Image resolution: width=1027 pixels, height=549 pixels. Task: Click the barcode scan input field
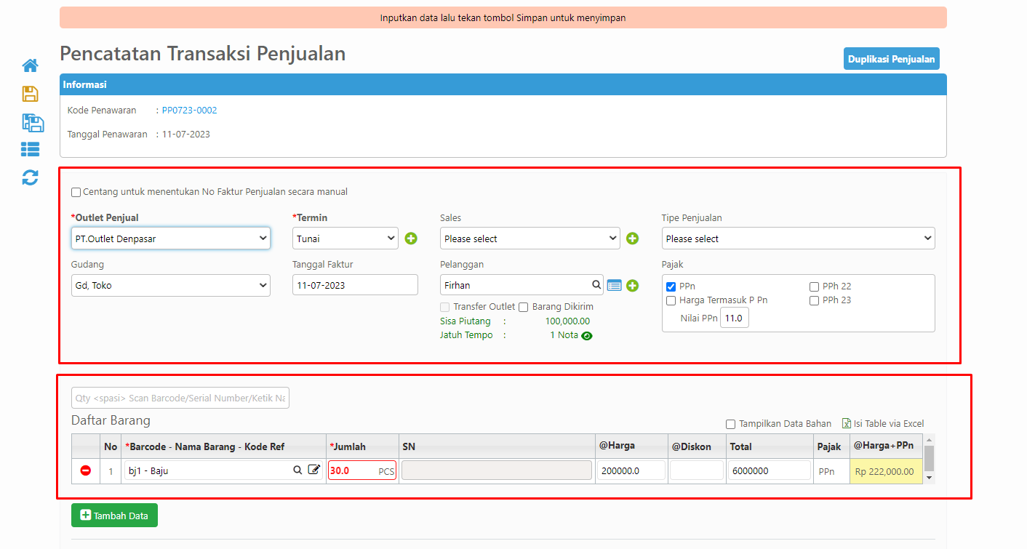click(x=180, y=398)
